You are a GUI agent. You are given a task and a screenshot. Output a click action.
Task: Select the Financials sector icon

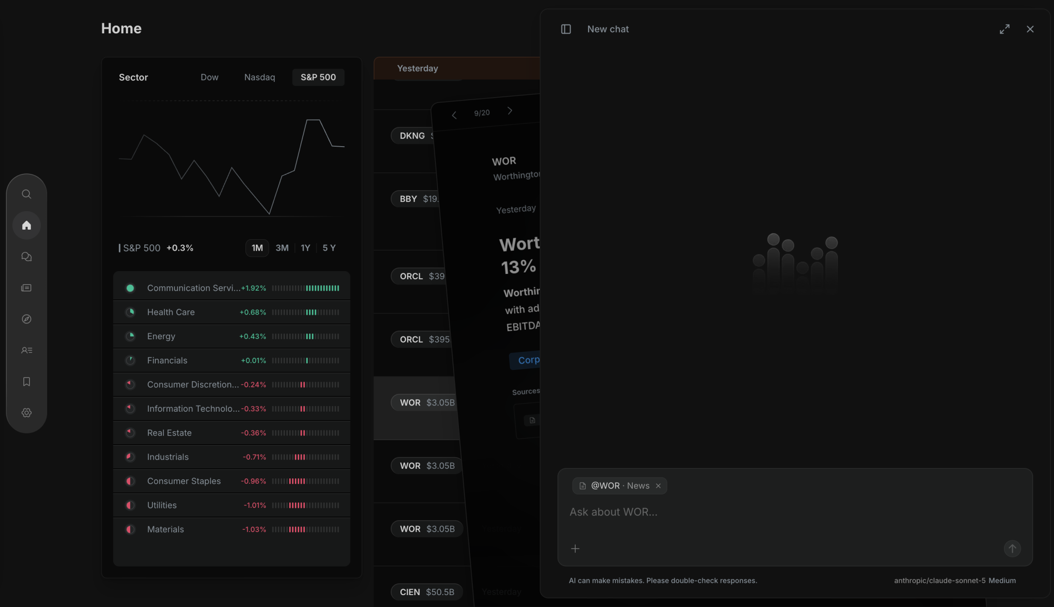point(130,361)
